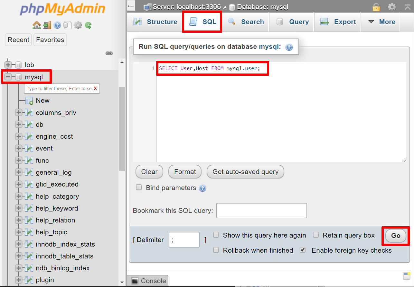Click table icon beside gtid_executed
The image size is (414, 287).
[29, 184]
